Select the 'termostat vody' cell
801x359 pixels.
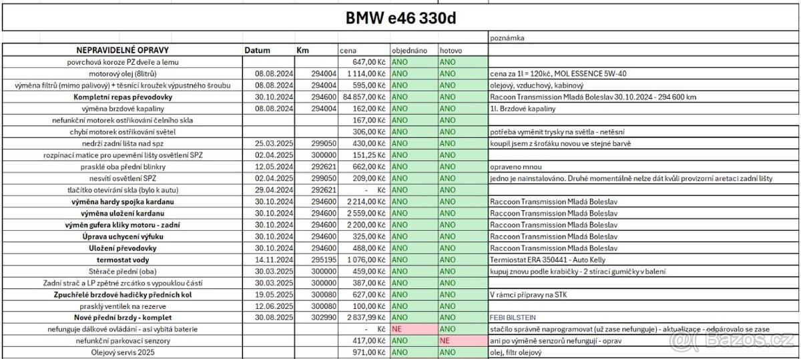point(122,259)
